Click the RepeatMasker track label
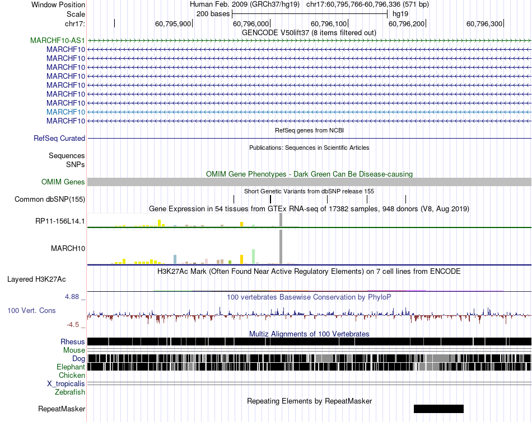Viewport: 532px width, 422px height. tap(62, 409)
